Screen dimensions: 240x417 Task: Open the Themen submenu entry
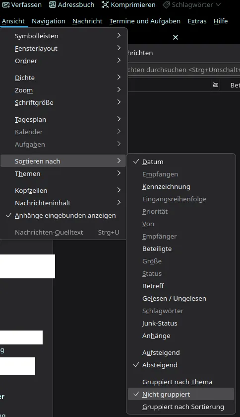tap(63, 173)
